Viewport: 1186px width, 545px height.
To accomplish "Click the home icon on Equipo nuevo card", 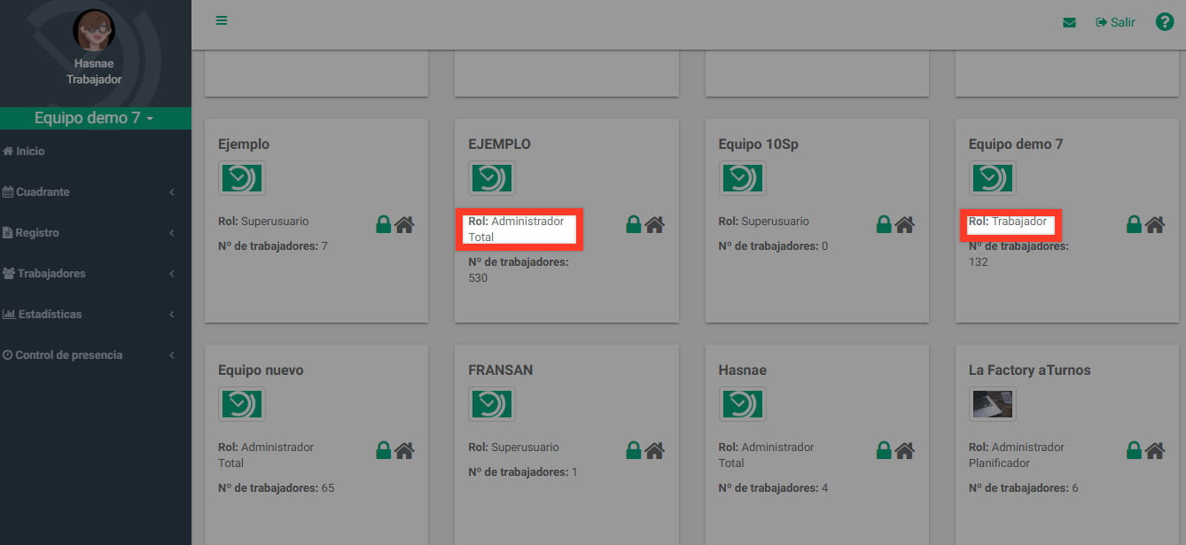I will [x=404, y=450].
